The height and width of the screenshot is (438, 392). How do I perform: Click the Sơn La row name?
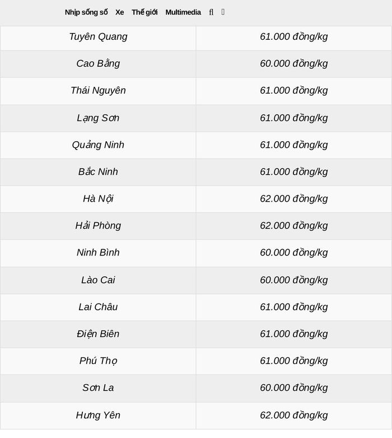coord(98,388)
